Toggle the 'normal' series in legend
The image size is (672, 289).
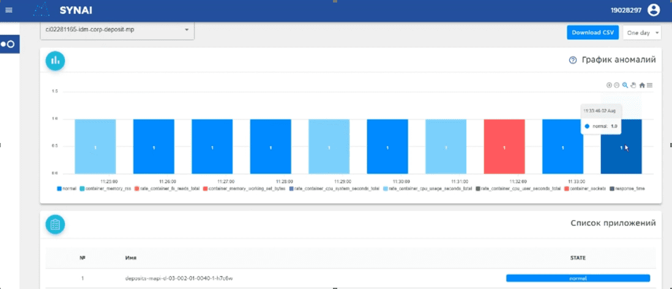pyautogui.click(x=67, y=189)
